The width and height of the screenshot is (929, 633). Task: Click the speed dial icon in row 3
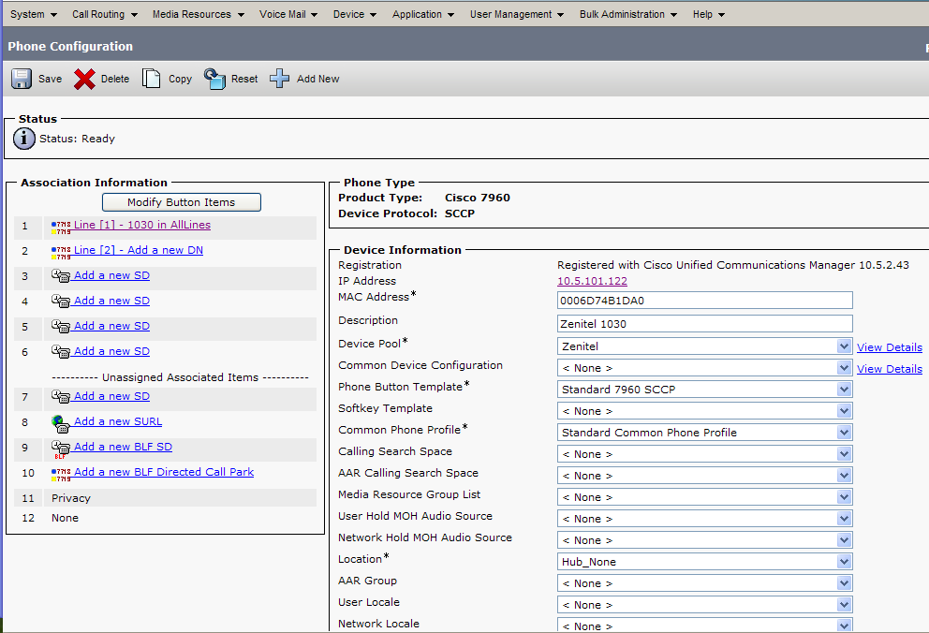61,276
